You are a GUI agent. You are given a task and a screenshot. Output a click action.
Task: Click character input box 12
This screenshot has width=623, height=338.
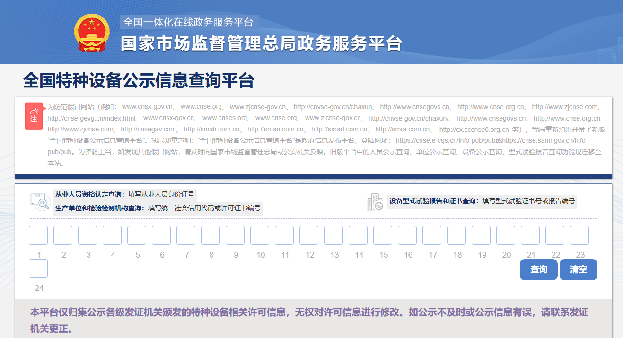(x=309, y=235)
